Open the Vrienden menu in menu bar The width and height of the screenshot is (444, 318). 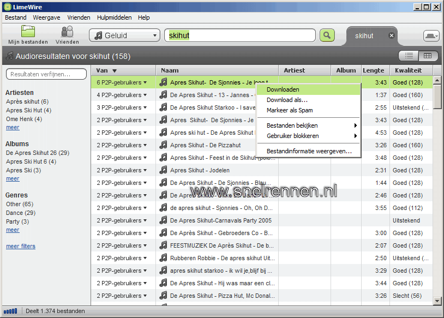tap(79, 17)
